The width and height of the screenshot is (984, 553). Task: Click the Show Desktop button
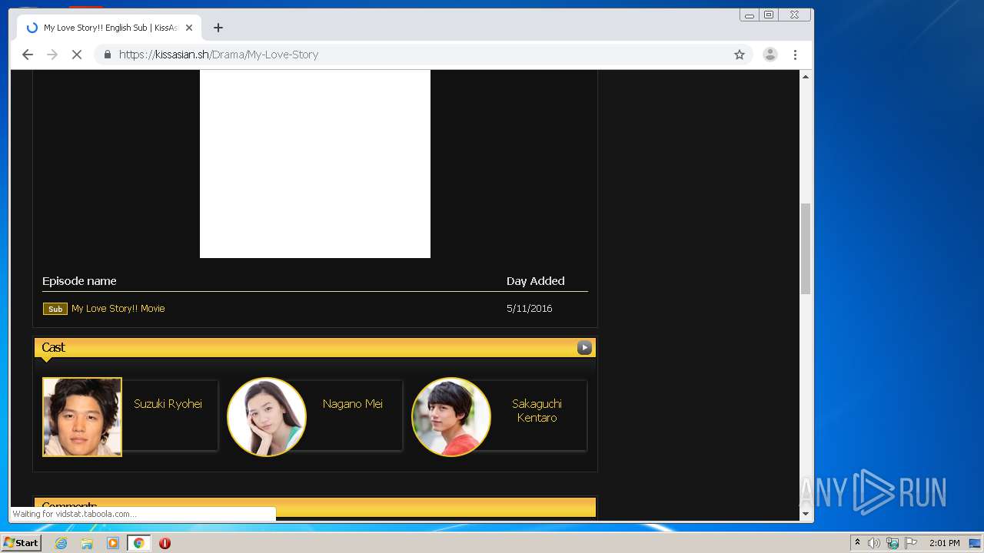(x=976, y=543)
